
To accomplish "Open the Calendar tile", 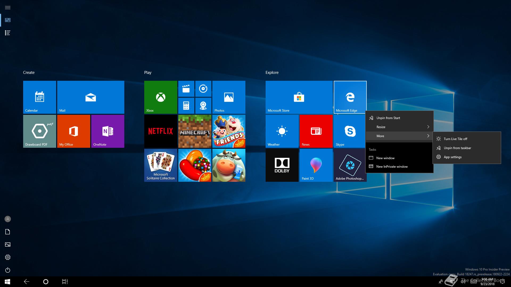I will [x=40, y=97].
